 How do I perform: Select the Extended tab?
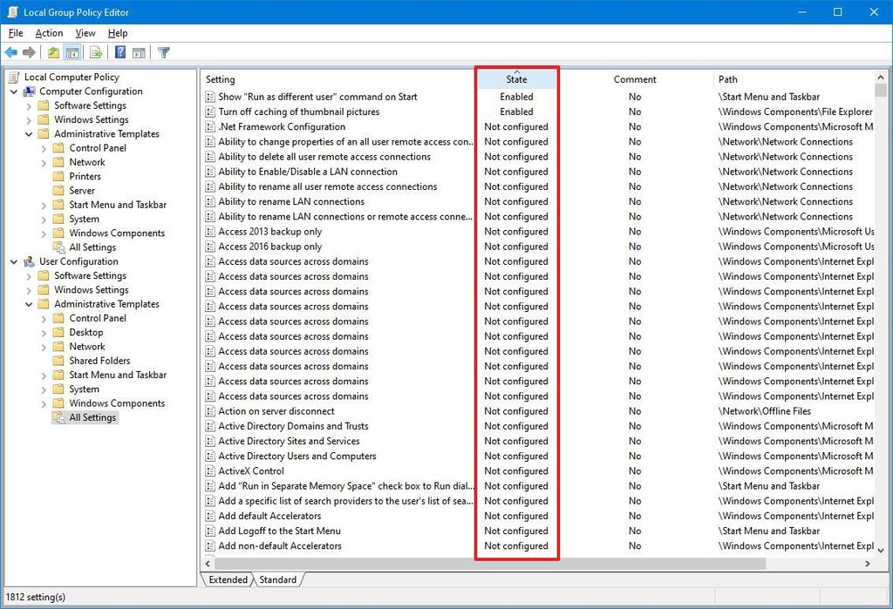pyautogui.click(x=227, y=579)
